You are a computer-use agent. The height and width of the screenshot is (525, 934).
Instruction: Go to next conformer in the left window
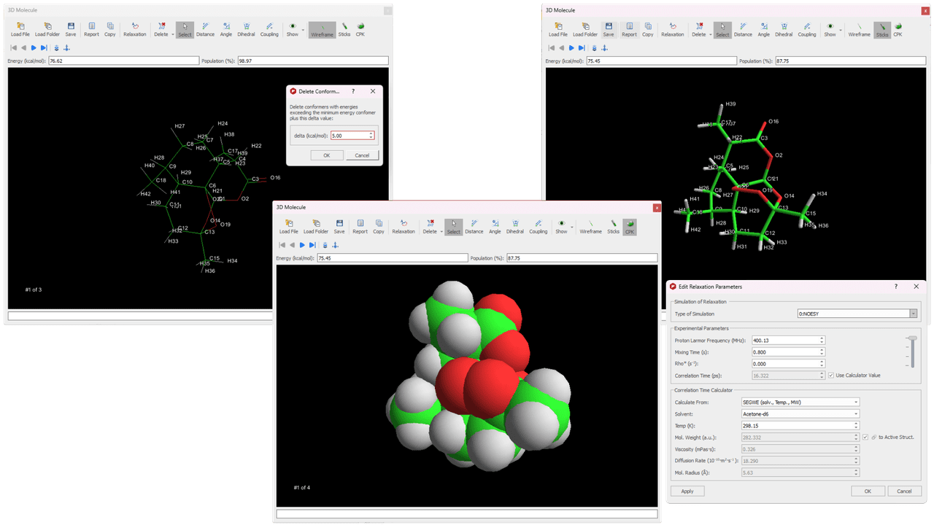(x=34, y=48)
